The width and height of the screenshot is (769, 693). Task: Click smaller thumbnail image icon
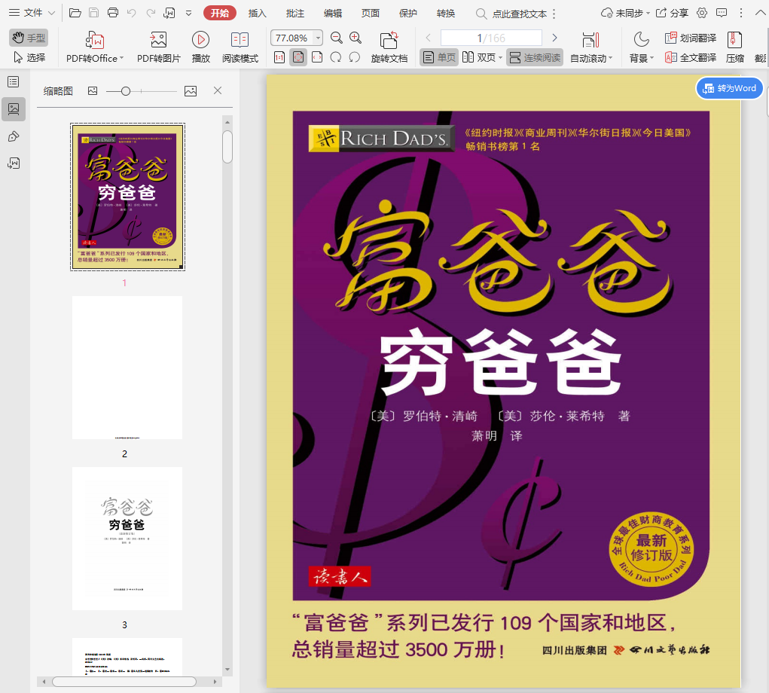[x=93, y=90]
